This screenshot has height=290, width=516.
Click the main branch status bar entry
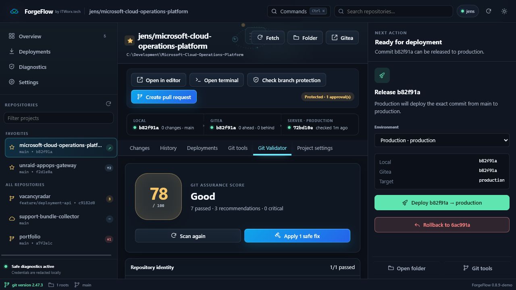tap(83, 285)
